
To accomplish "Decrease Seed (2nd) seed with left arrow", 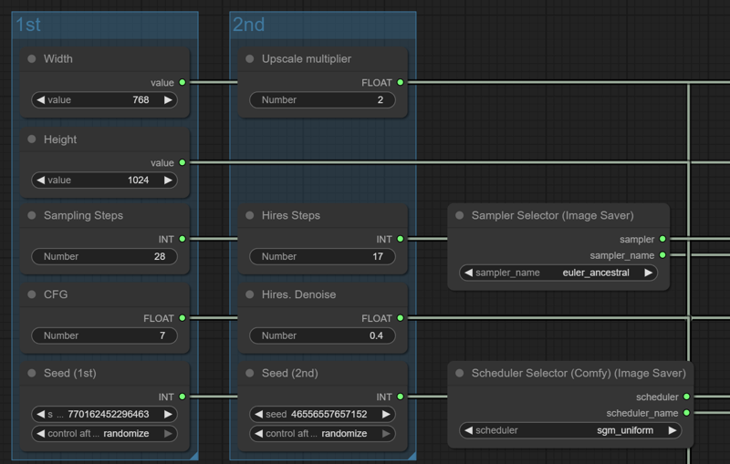I will point(259,414).
